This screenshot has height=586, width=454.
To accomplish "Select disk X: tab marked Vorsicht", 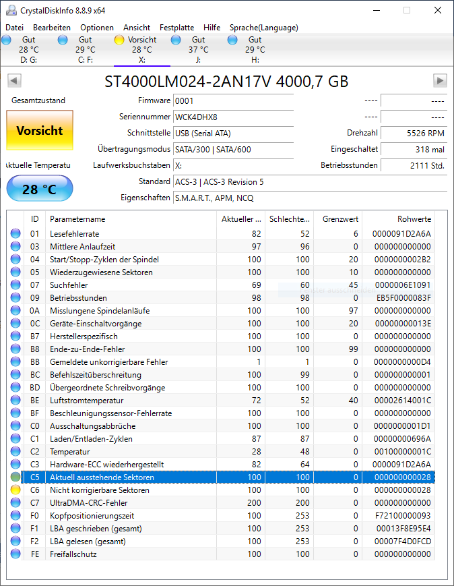I will (142, 50).
